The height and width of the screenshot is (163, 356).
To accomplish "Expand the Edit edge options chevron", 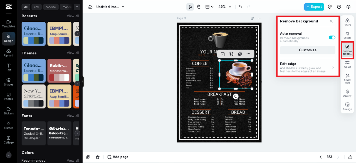I will pyautogui.click(x=333, y=67).
